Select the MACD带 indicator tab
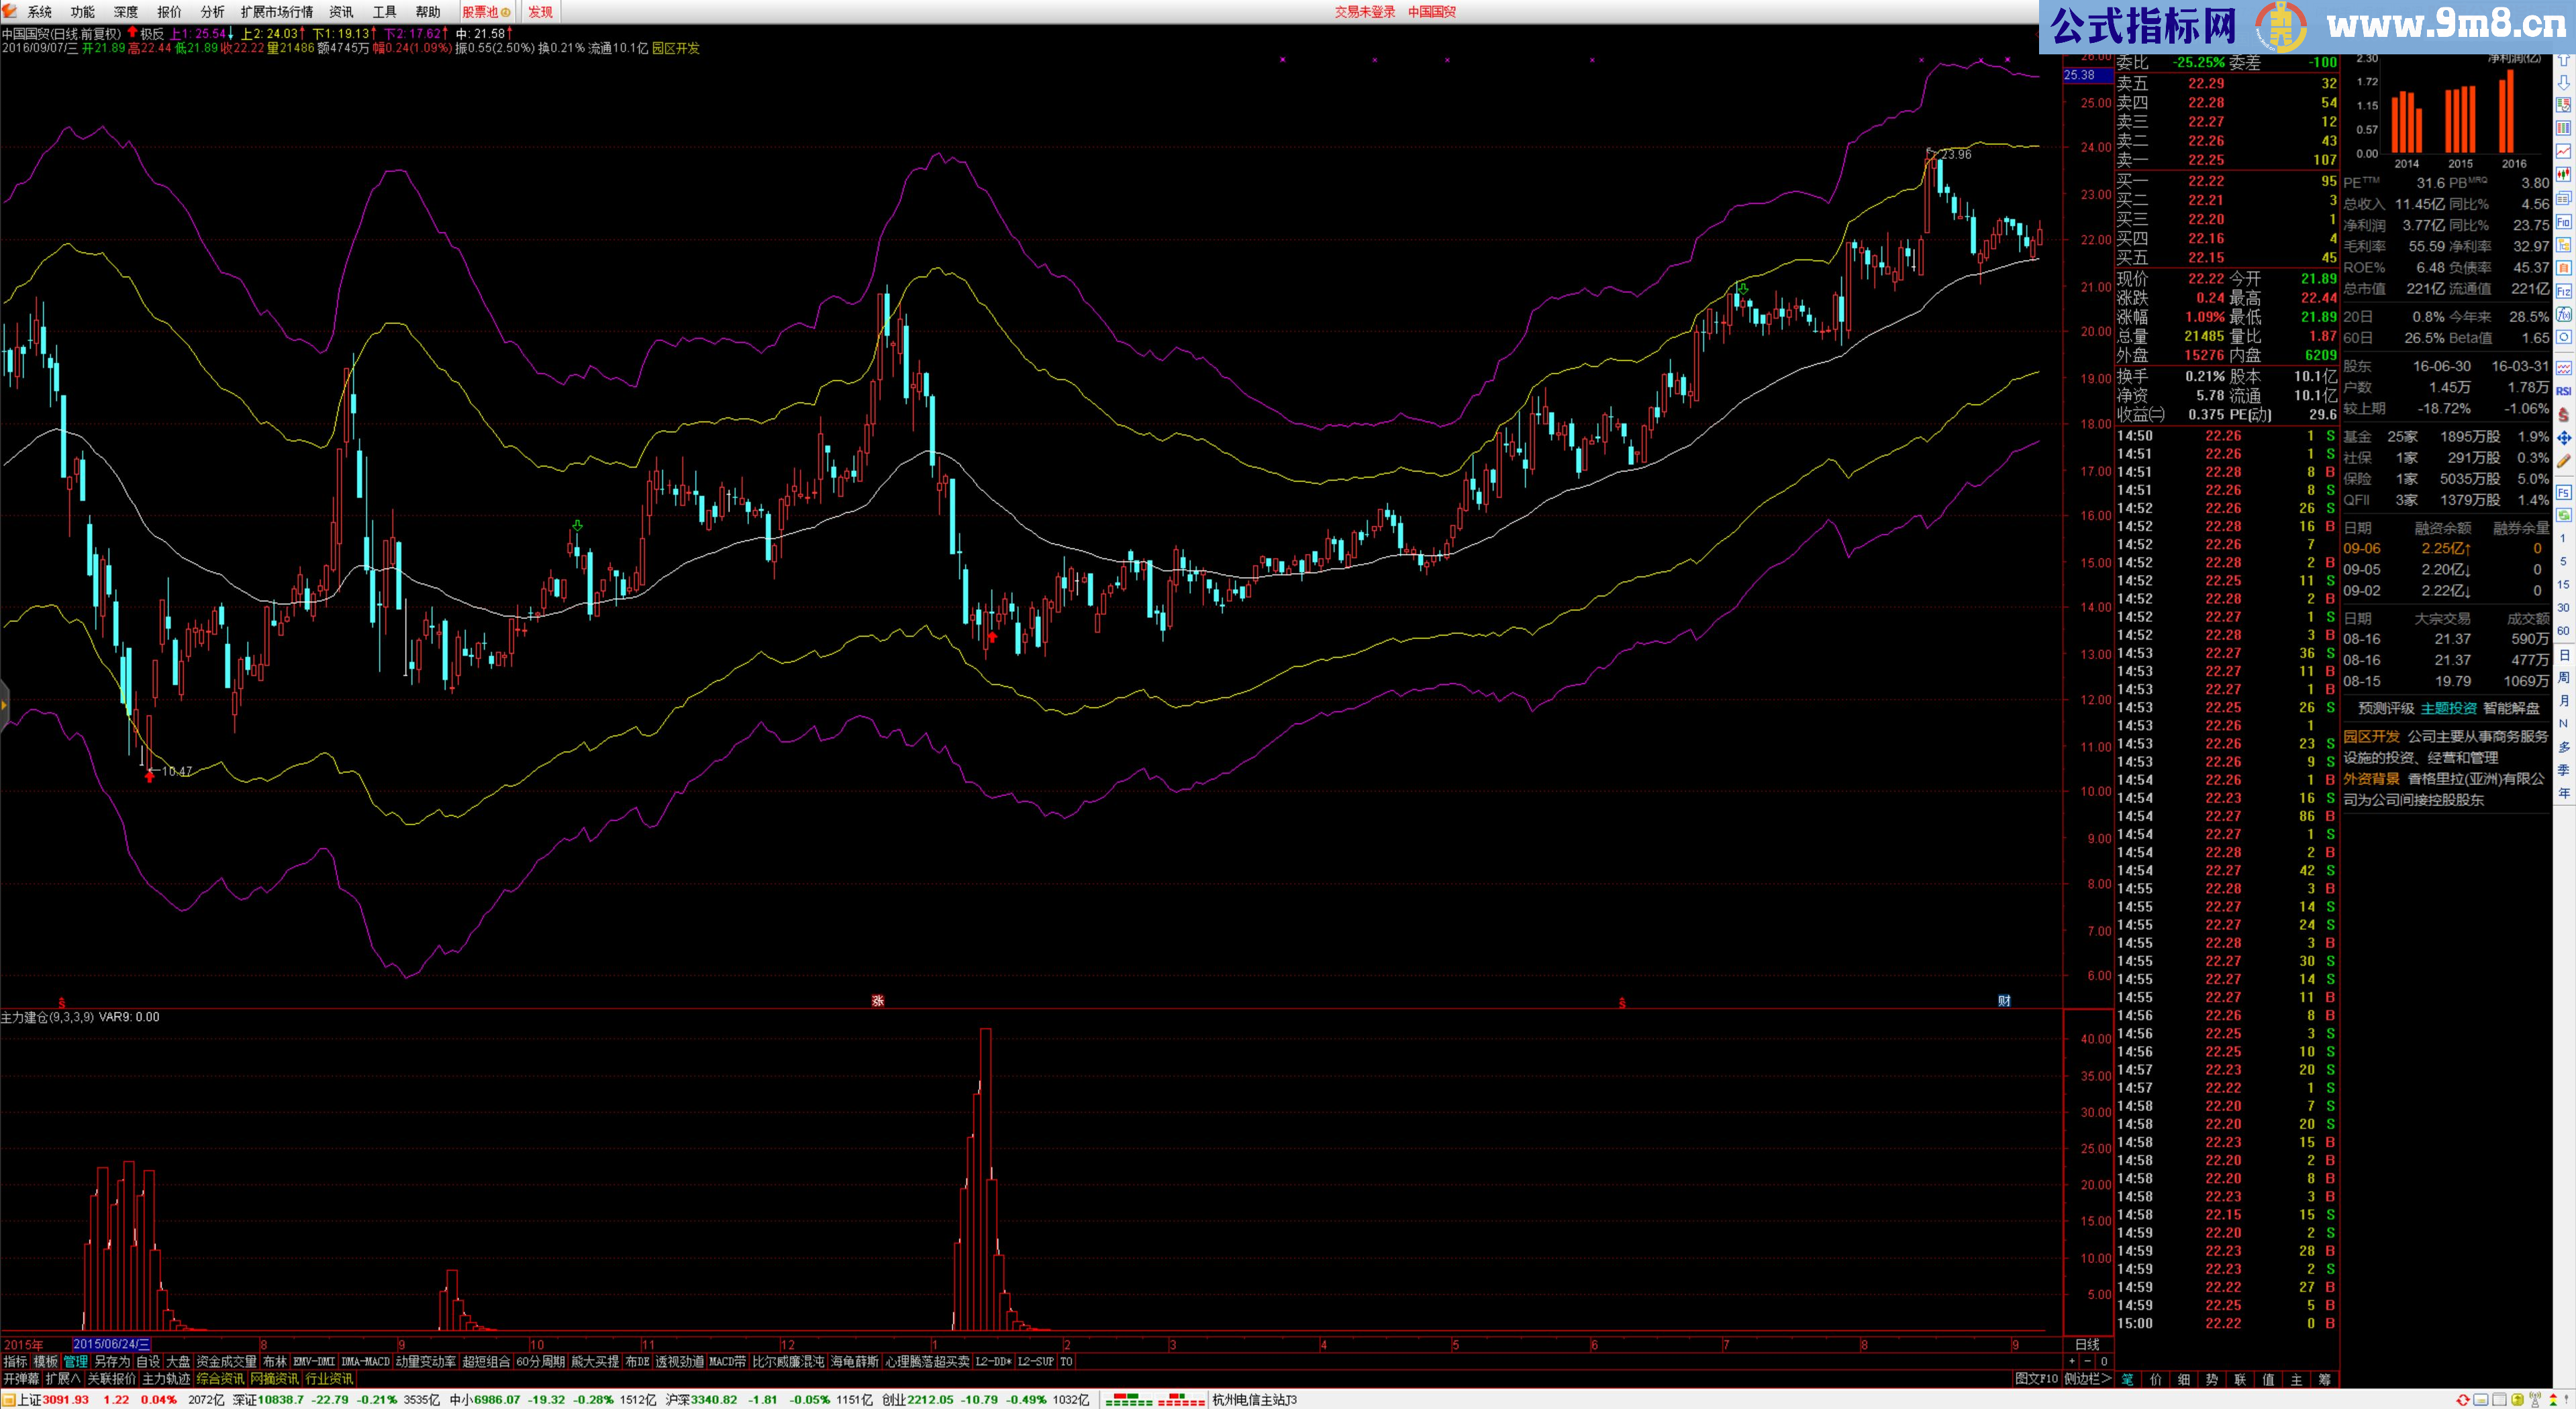2576x1409 pixels. [727, 1361]
